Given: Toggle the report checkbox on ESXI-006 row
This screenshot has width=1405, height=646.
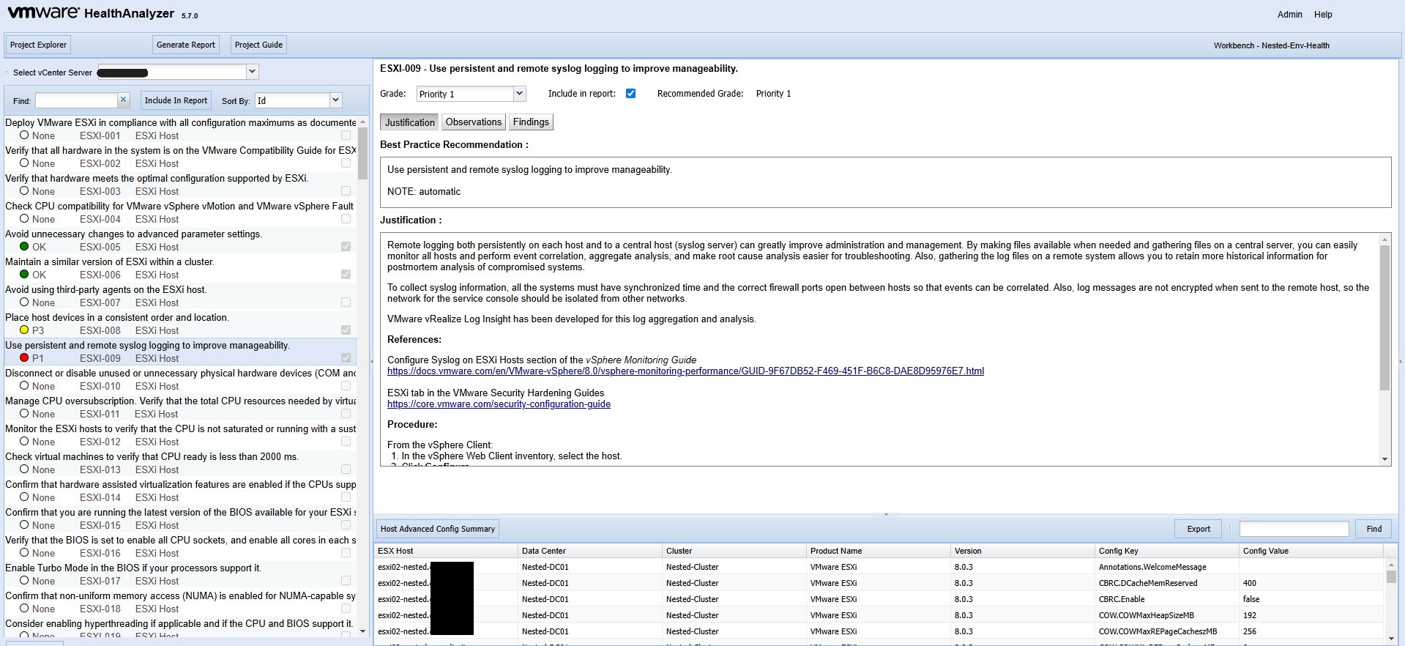Looking at the screenshot, I should (x=346, y=275).
